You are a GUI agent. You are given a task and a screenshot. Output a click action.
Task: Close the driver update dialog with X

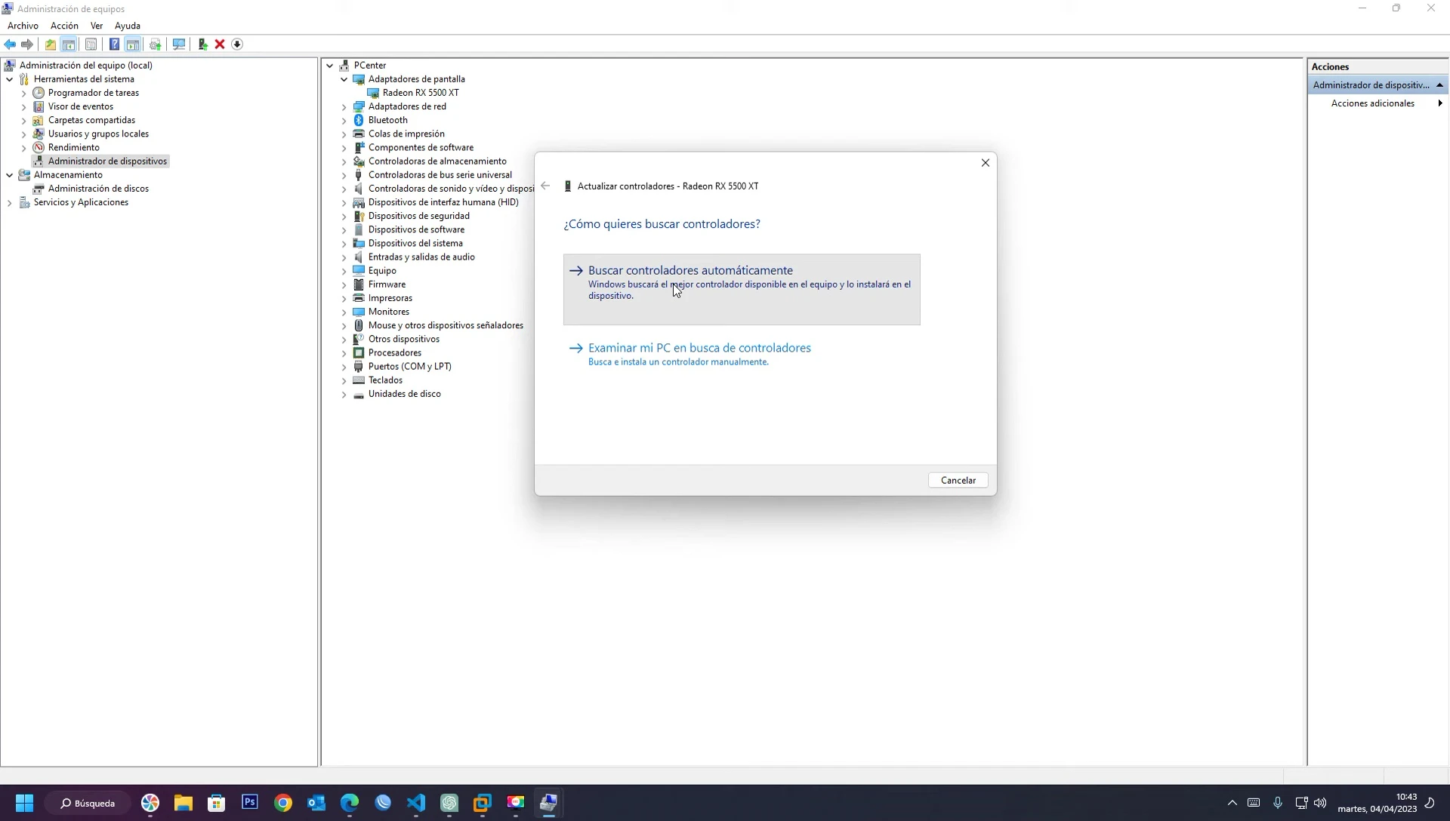(x=985, y=163)
